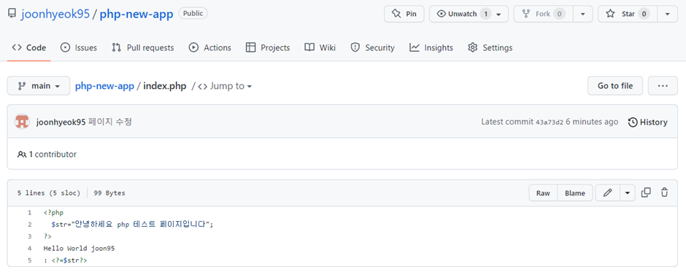Open the Pull requests tab
686x275 pixels.
(142, 47)
